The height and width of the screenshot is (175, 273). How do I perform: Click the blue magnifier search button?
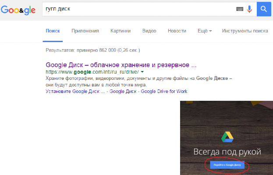[x=264, y=9]
